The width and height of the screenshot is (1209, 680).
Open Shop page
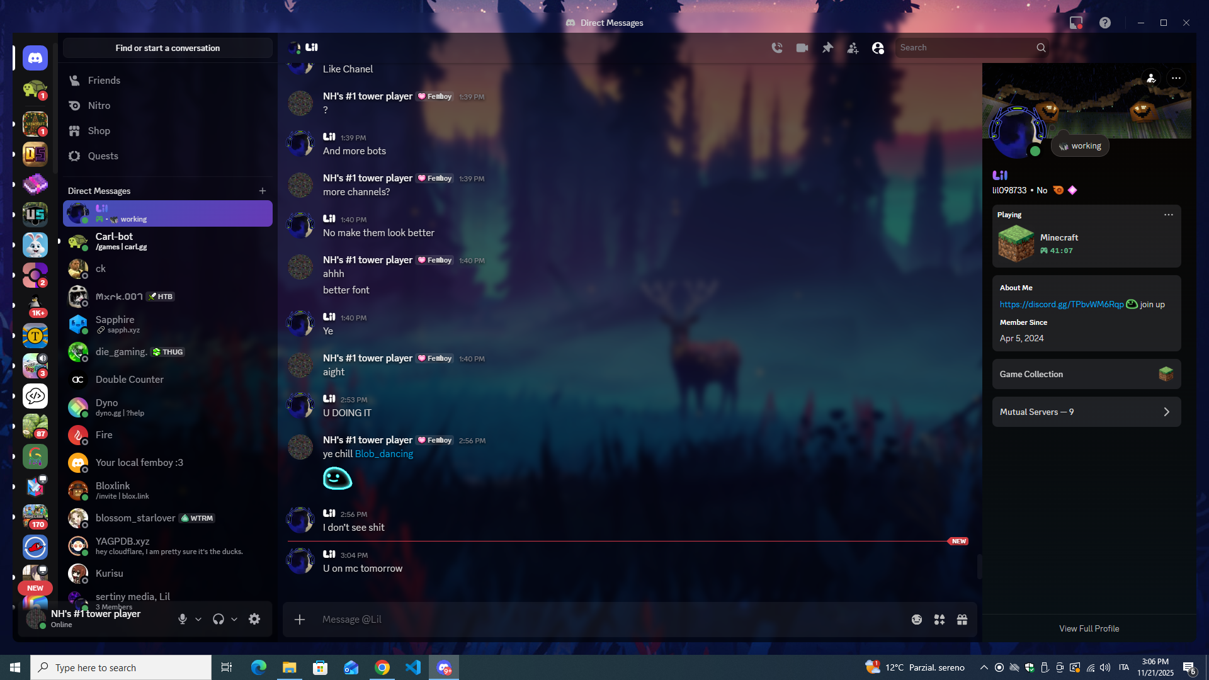(167, 131)
